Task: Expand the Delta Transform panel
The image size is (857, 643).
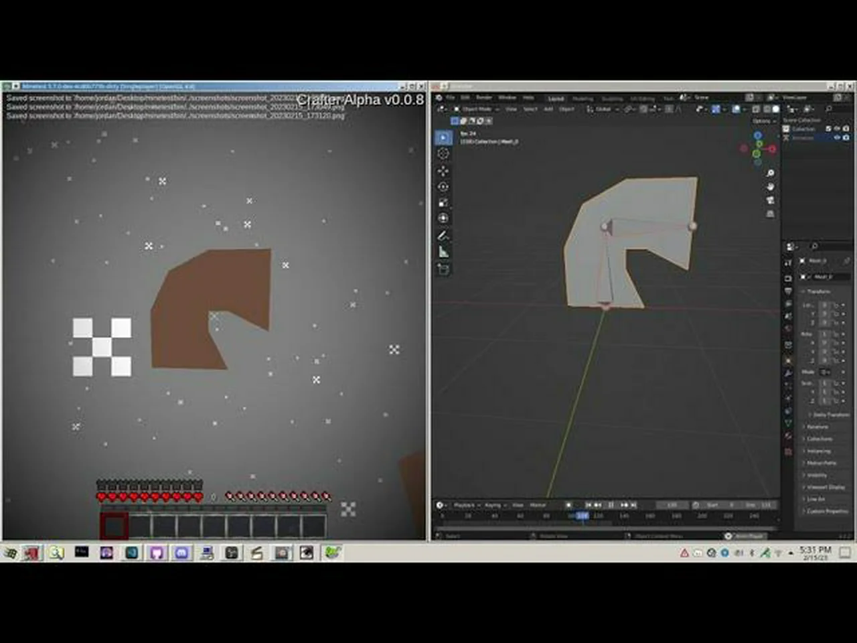Action: click(x=829, y=415)
